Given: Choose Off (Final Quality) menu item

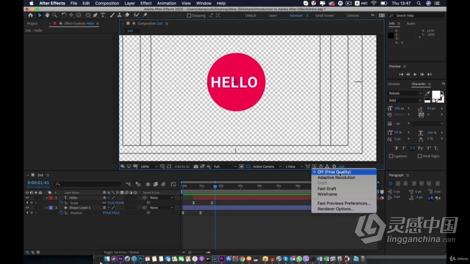Looking at the screenshot, I should 344,172.
